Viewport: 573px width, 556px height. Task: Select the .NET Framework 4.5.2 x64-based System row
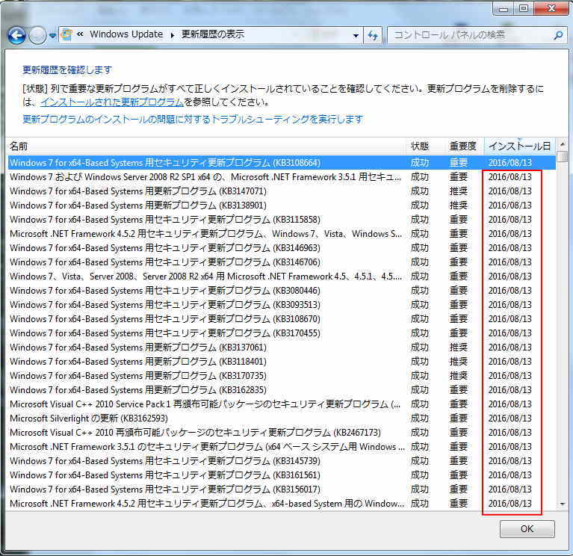(282, 504)
